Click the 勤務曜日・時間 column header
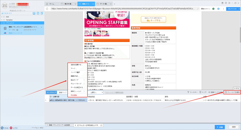The image size is (241, 130). point(145,97)
